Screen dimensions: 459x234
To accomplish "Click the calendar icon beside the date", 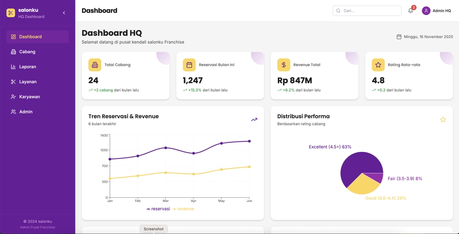I will tap(399, 37).
